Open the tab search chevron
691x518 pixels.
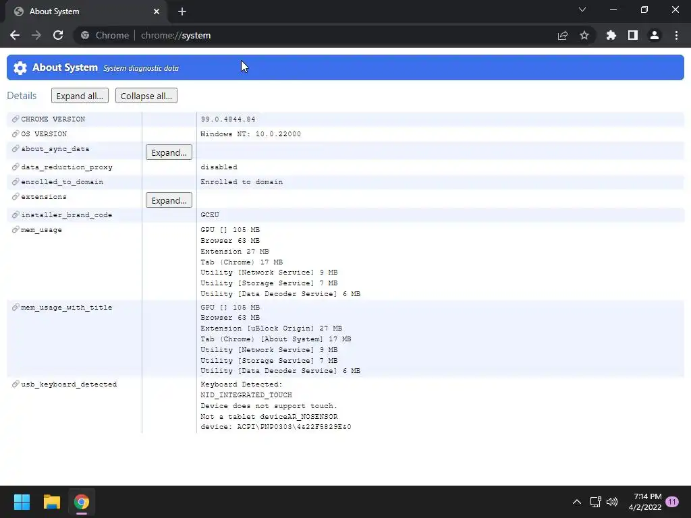[582, 9]
